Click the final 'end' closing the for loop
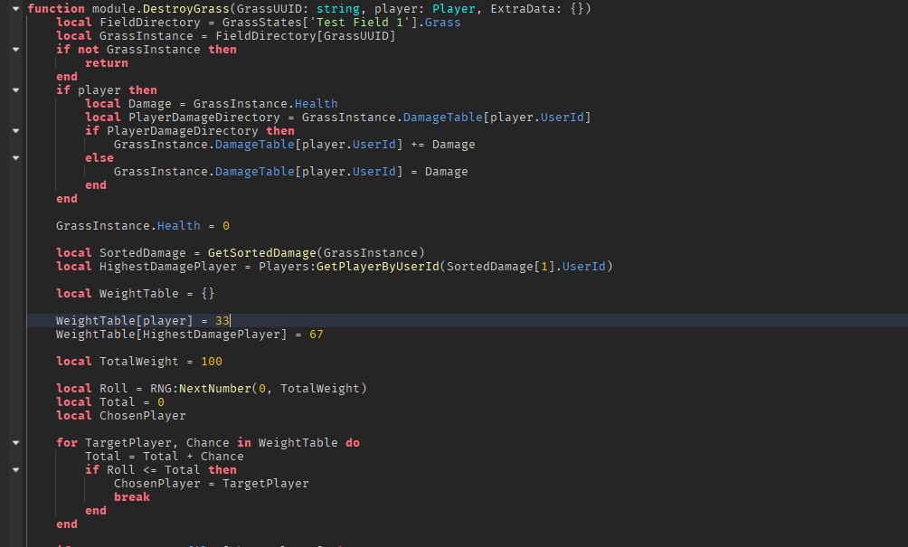Screen dimensions: 908x547 pos(67,523)
